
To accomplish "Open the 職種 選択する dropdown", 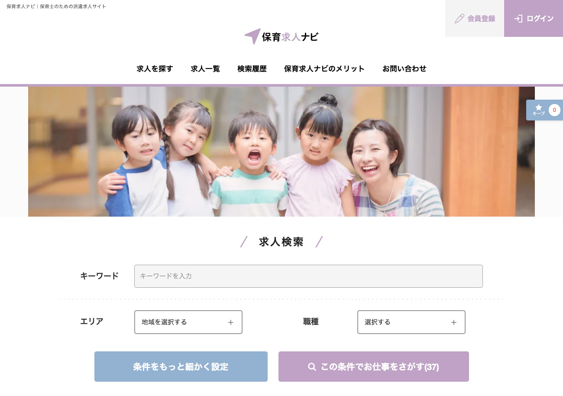I will coord(411,322).
